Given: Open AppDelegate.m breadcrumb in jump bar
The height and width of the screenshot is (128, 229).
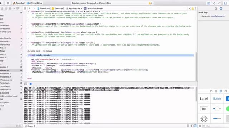Looking at the screenshot, I should tap(74, 9).
